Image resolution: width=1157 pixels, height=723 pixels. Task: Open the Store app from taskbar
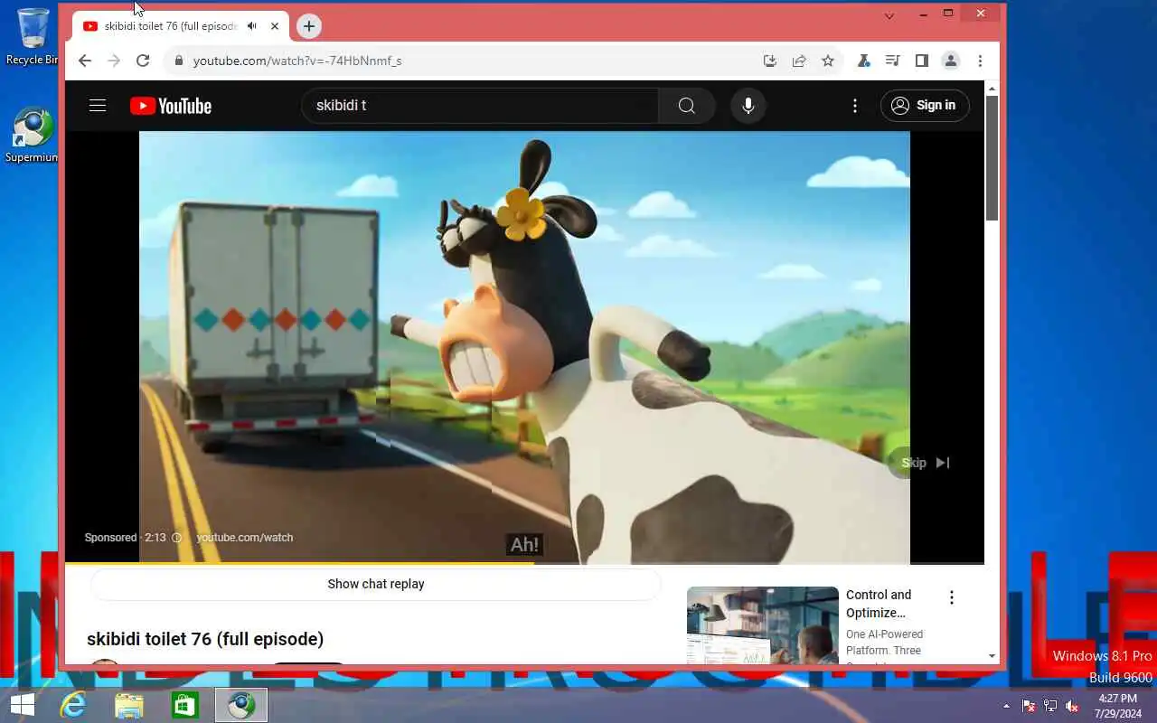click(x=184, y=706)
